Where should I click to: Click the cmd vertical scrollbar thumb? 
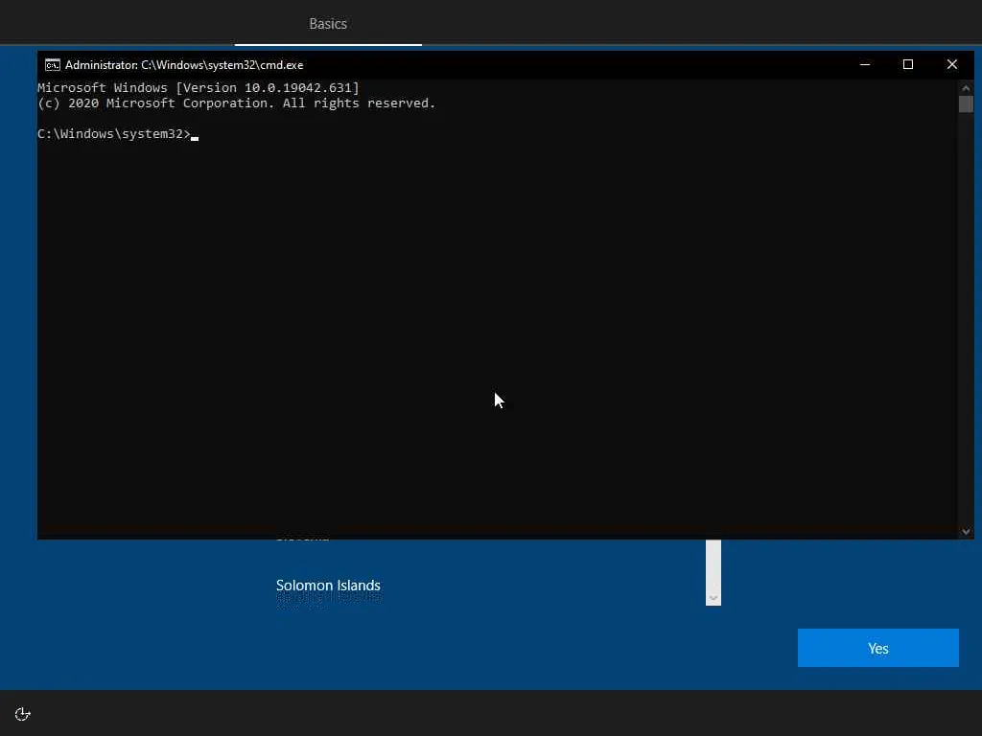tap(966, 103)
